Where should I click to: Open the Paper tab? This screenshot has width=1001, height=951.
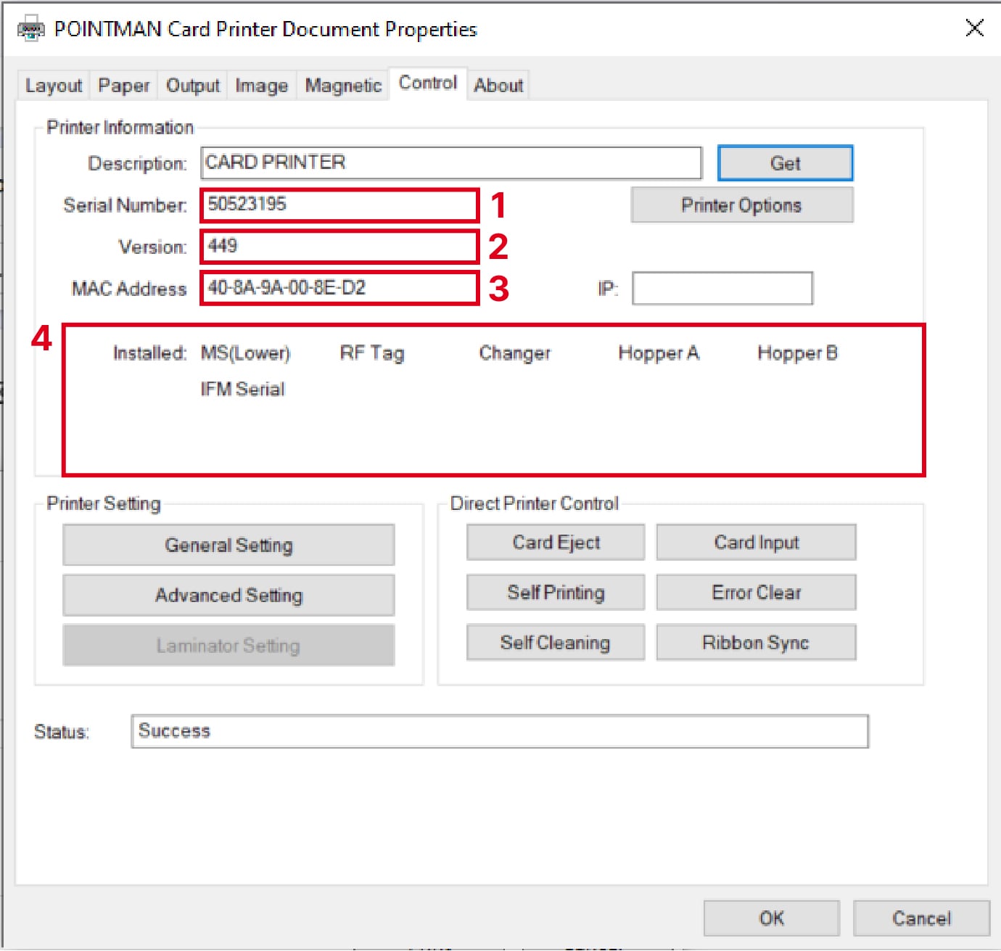(x=123, y=86)
